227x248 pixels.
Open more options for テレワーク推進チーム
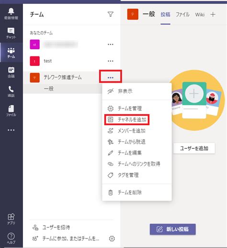[x=111, y=77]
